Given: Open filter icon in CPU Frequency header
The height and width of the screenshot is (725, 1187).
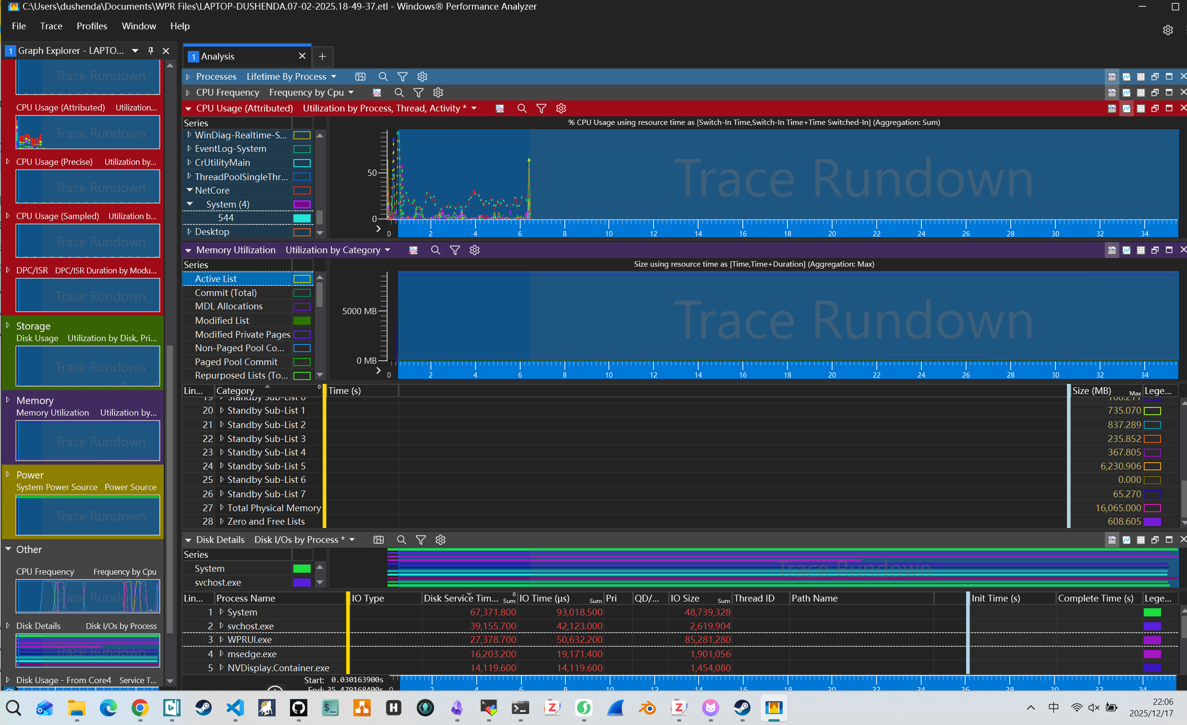Looking at the screenshot, I should click(x=418, y=93).
